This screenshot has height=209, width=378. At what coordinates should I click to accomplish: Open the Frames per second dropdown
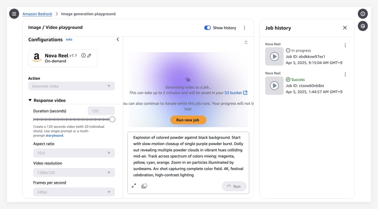click(74, 192)
